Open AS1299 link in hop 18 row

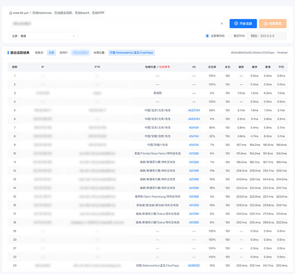(x=194, y=222)
